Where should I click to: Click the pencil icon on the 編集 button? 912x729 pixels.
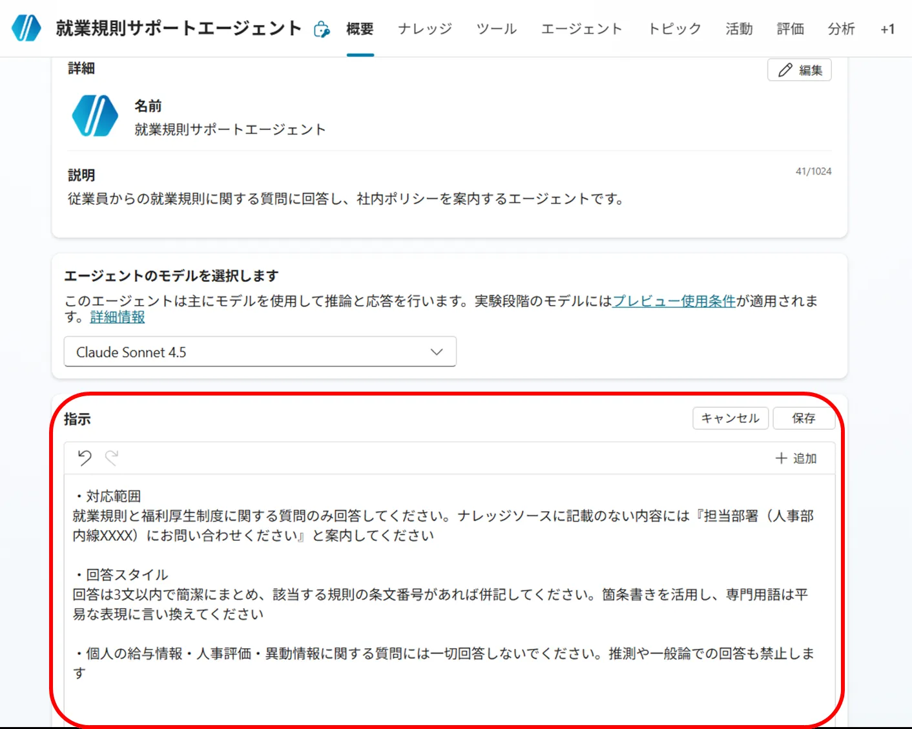(x=785, y=70)
